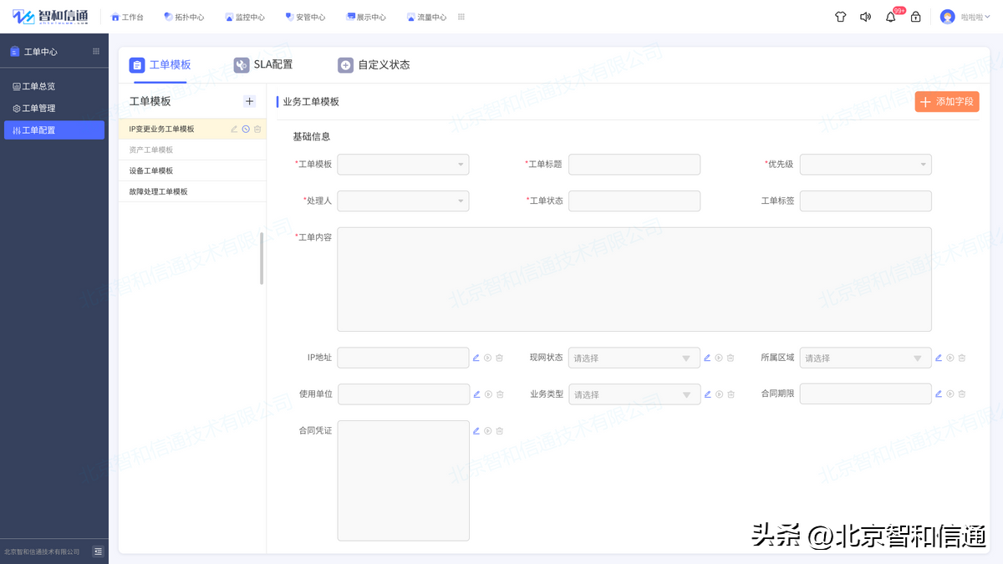
Task: Edit the 现网状态 field
Action: tap(707, 358)
